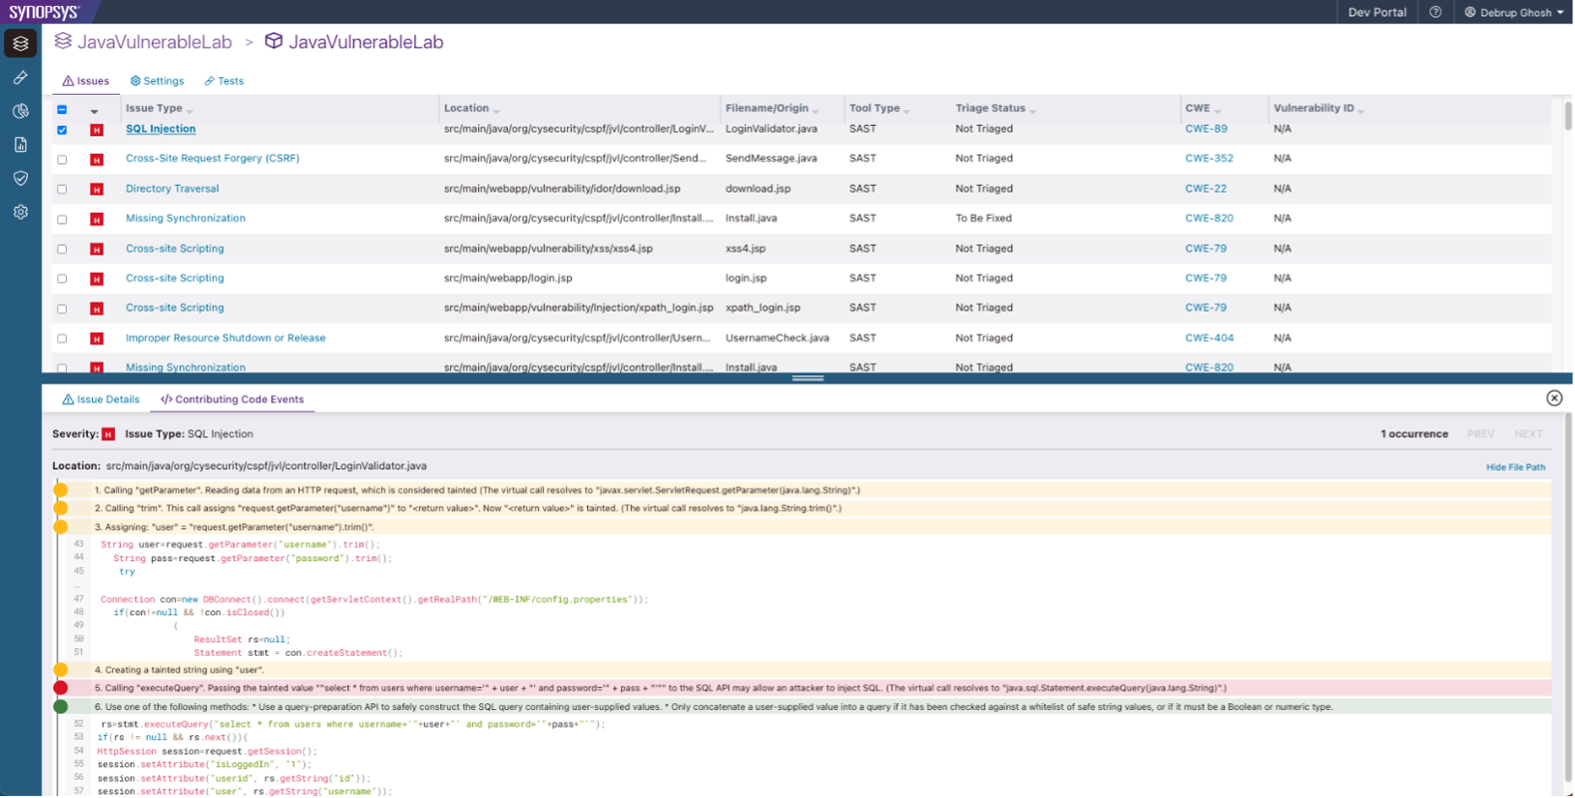The width and height of the screenshot is (1575, 798).
Task: Check the Missing Synchronization To Be Fixed row checkbox
Action: pos(62,220)
